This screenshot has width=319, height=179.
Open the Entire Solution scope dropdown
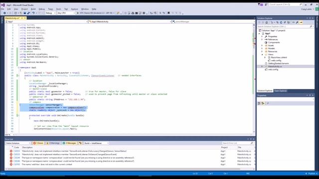coord(18,143)
